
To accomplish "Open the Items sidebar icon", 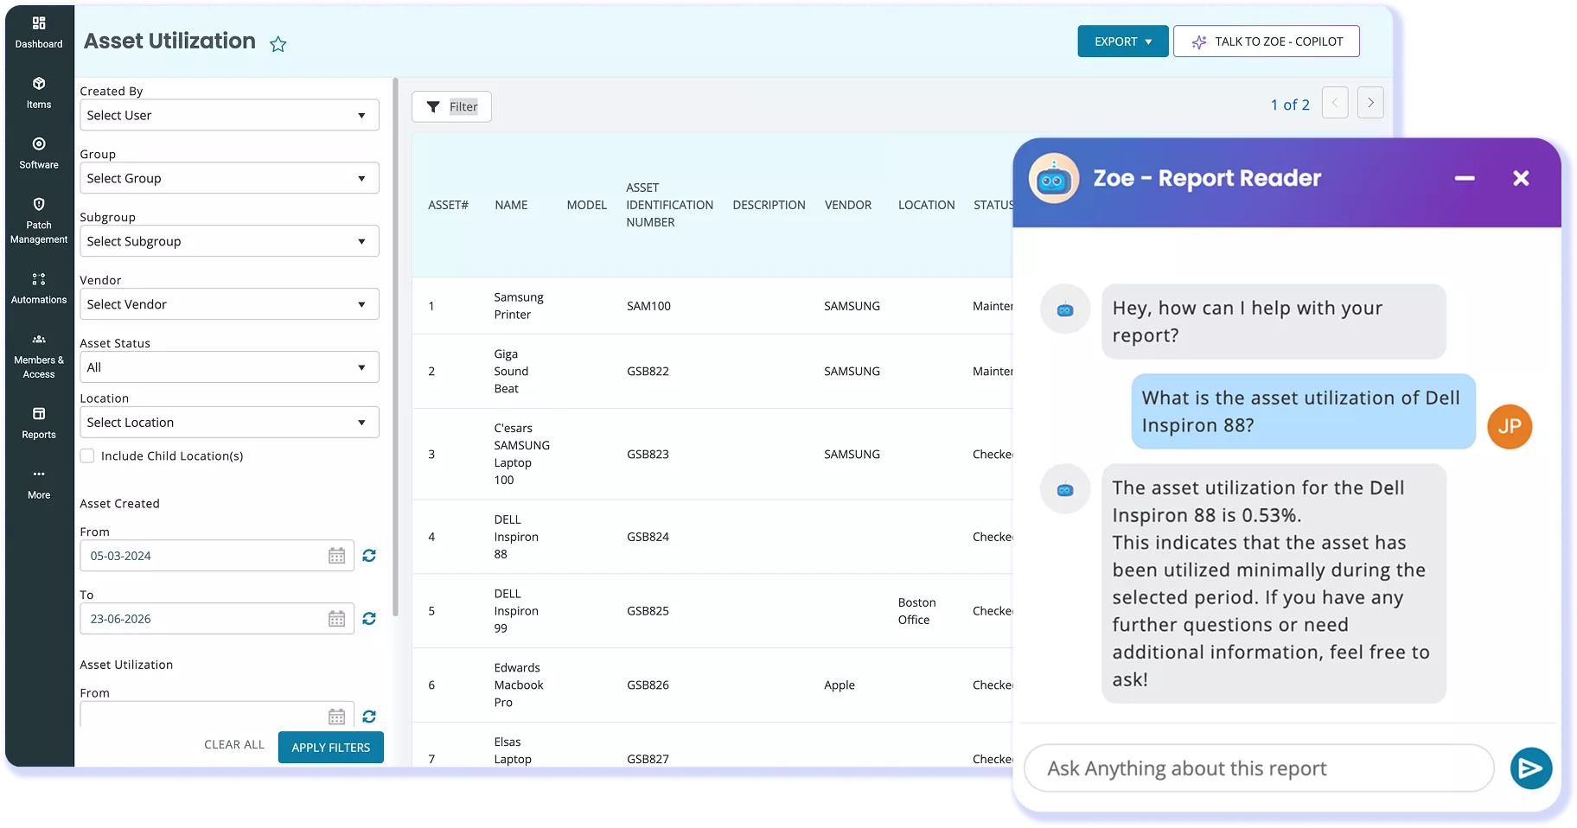I will (39, 92).
